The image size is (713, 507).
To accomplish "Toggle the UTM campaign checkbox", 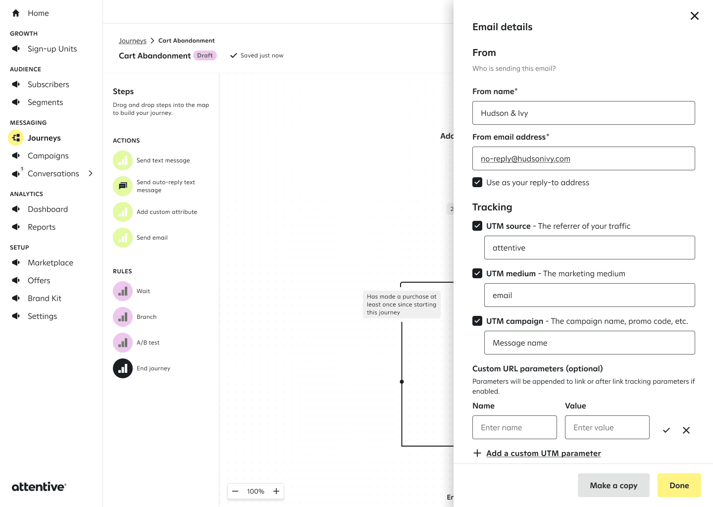I will coord(477,321).
